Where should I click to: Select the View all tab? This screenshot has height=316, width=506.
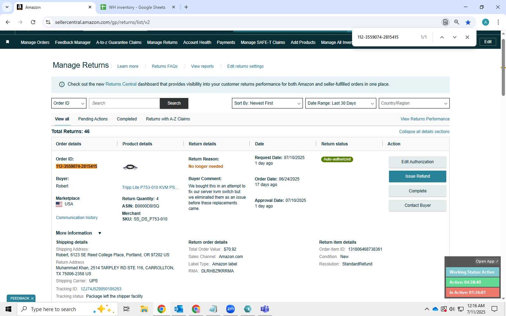[x=62, y=119]
